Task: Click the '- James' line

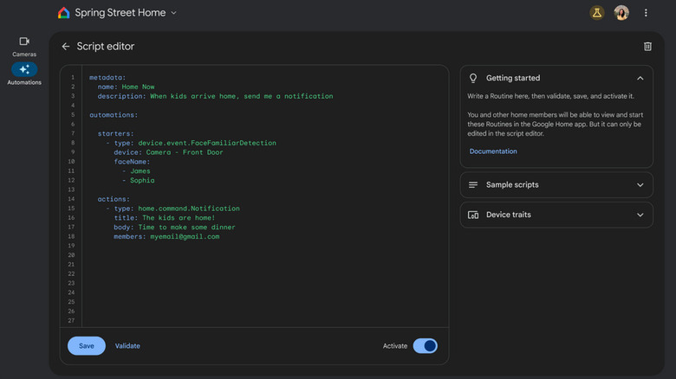Action: point(136,171)
